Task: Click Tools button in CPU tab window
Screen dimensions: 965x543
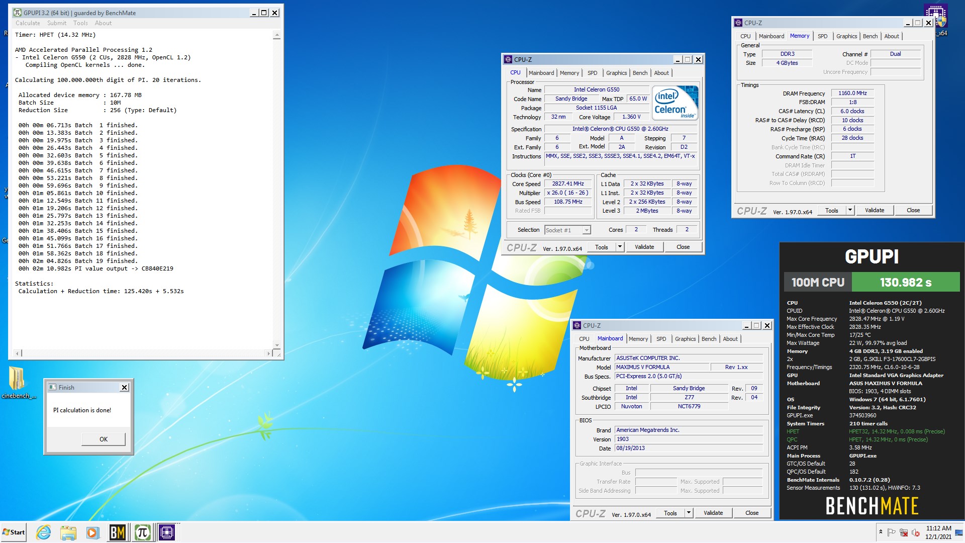Action: coord(602,247)
